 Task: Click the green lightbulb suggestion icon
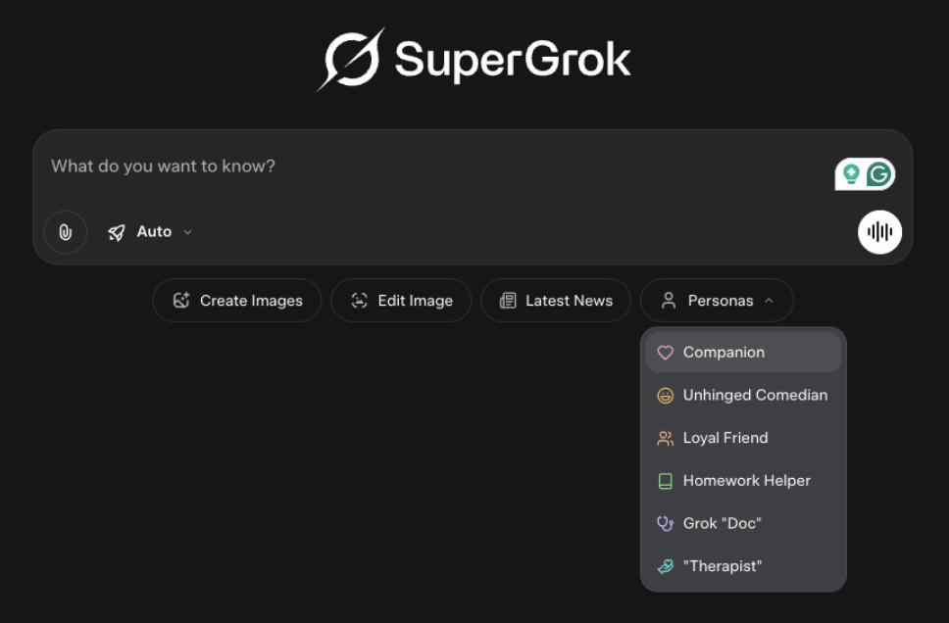pyautogui.click(x=851, y=174)
